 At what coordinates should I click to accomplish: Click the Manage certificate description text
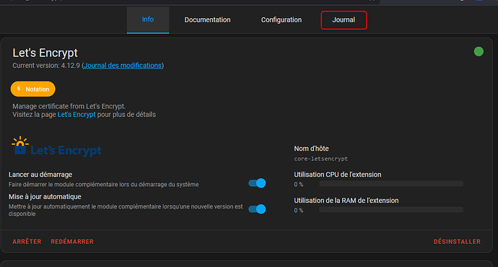[x=69, y=106]
